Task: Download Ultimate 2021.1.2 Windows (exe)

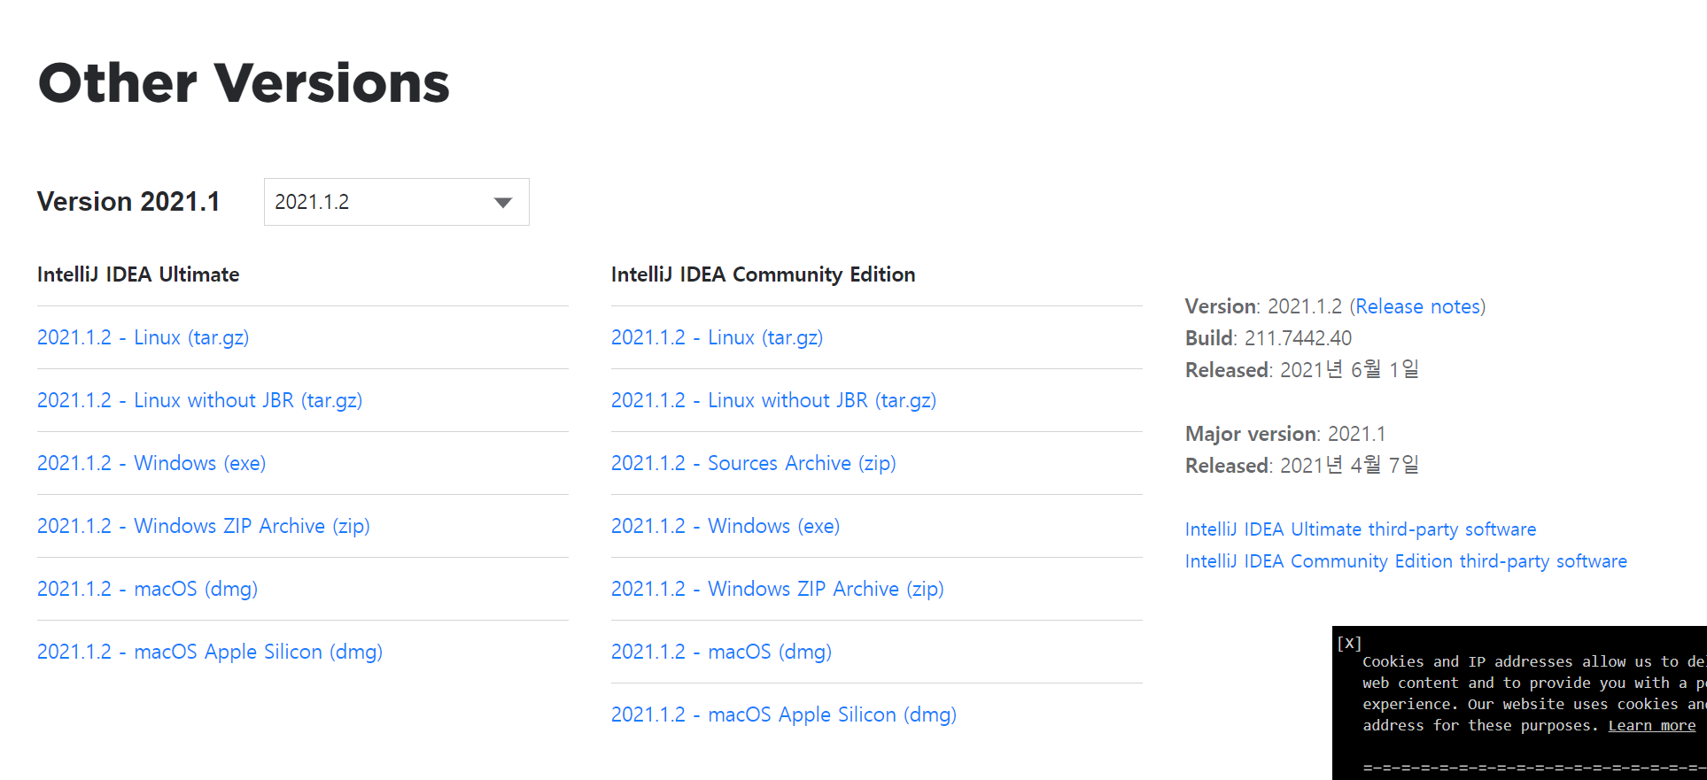Action: click(151, 463)
